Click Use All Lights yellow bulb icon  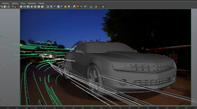point(65,7)
